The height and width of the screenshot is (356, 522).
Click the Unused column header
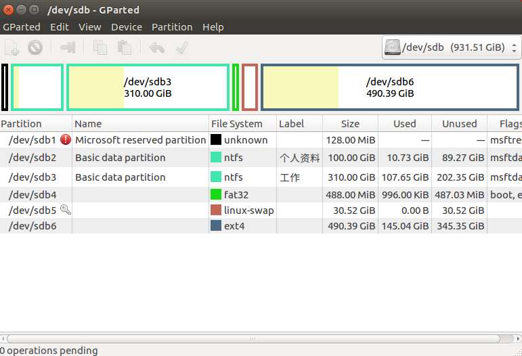pos(460,123)
